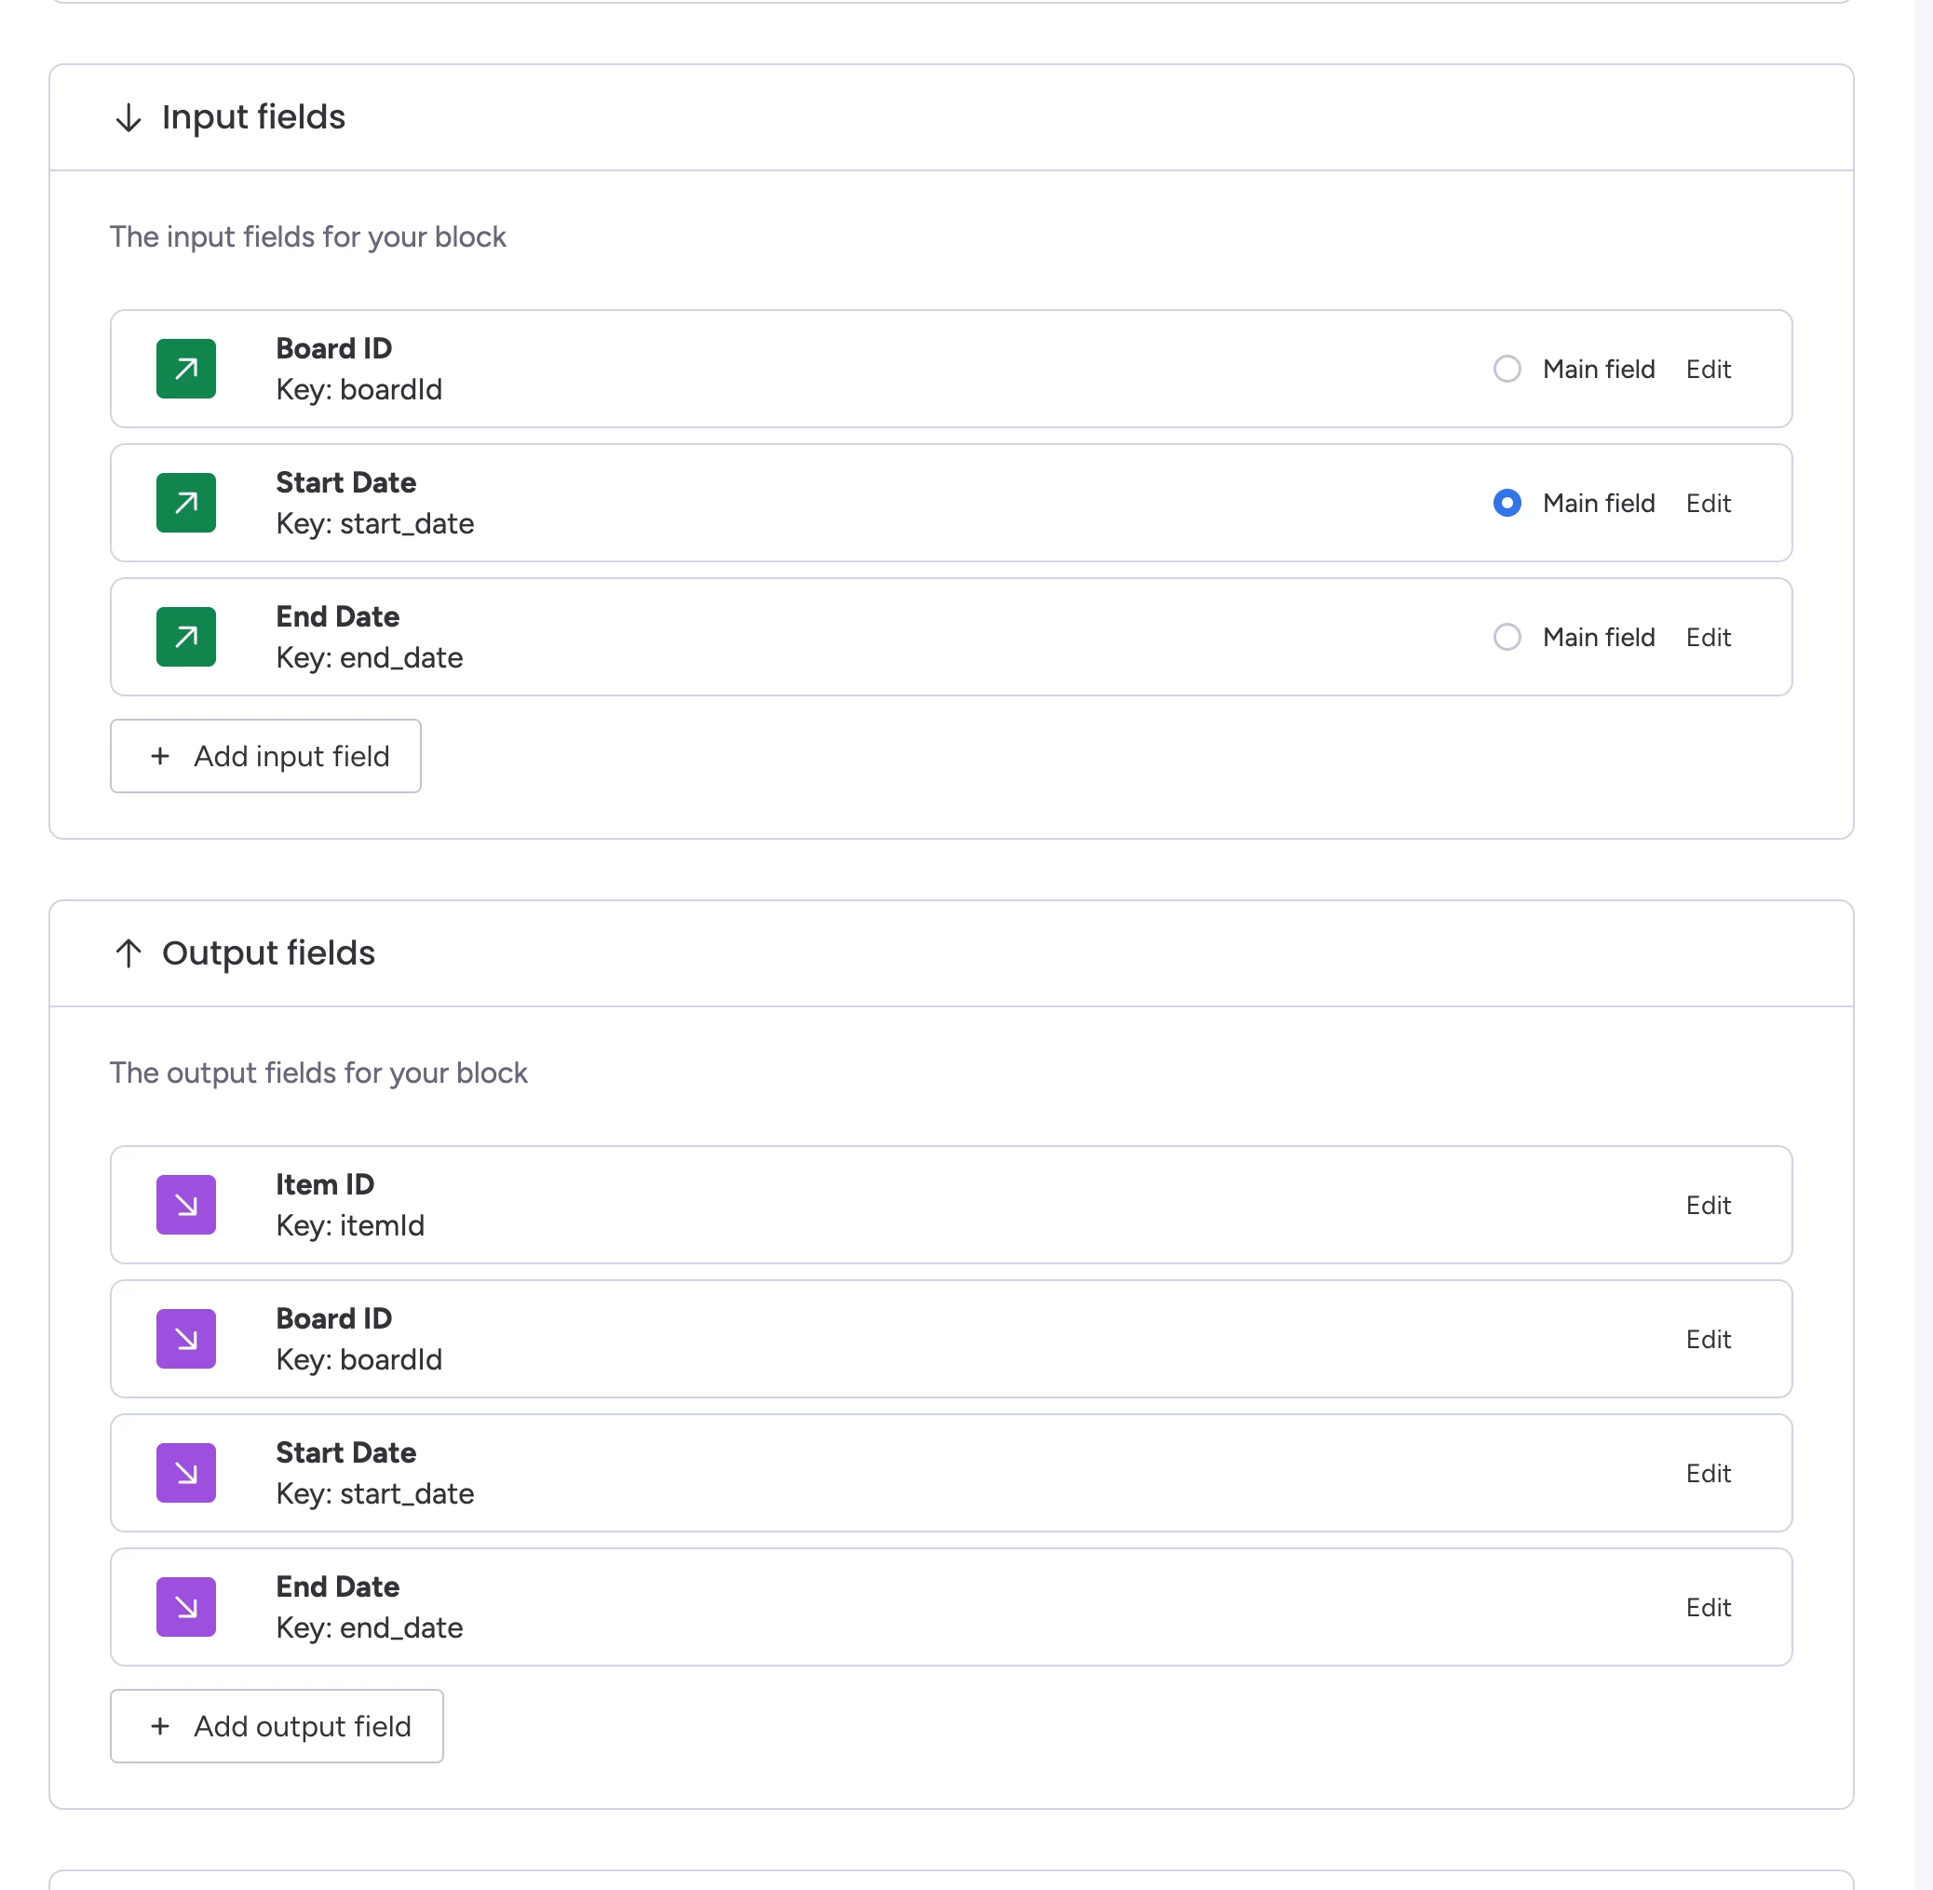Viewport: 1933px width, 1890px height.
Task: Add a new input field
Action: [266, 756]
